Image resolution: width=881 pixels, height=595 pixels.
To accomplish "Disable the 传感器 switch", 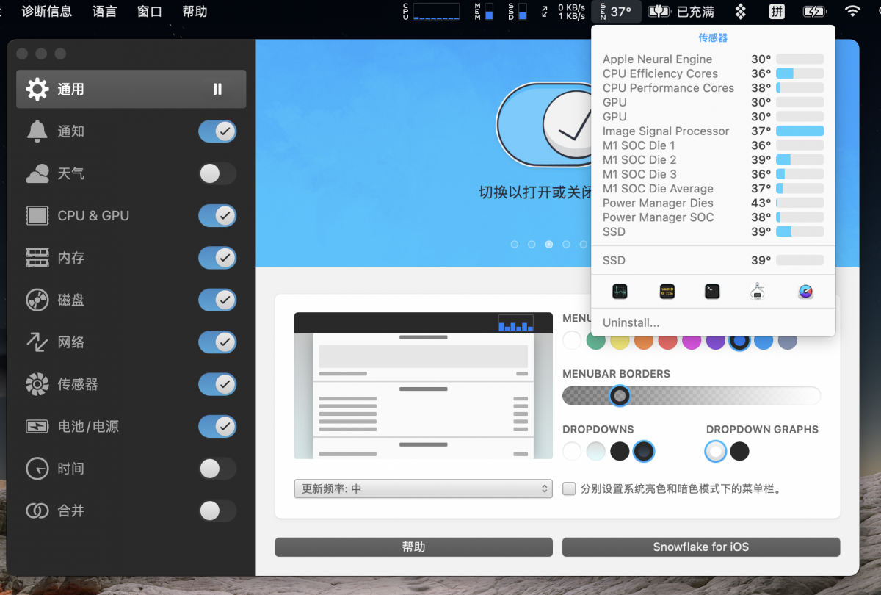I will (x=217, y=384).
